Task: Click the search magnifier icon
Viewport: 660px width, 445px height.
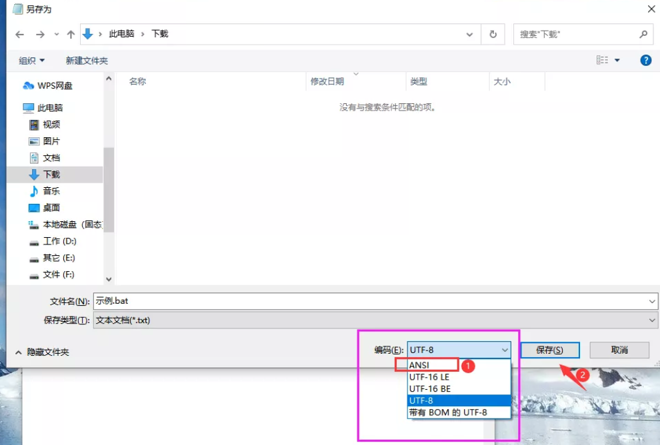Action: click(643, 34)
